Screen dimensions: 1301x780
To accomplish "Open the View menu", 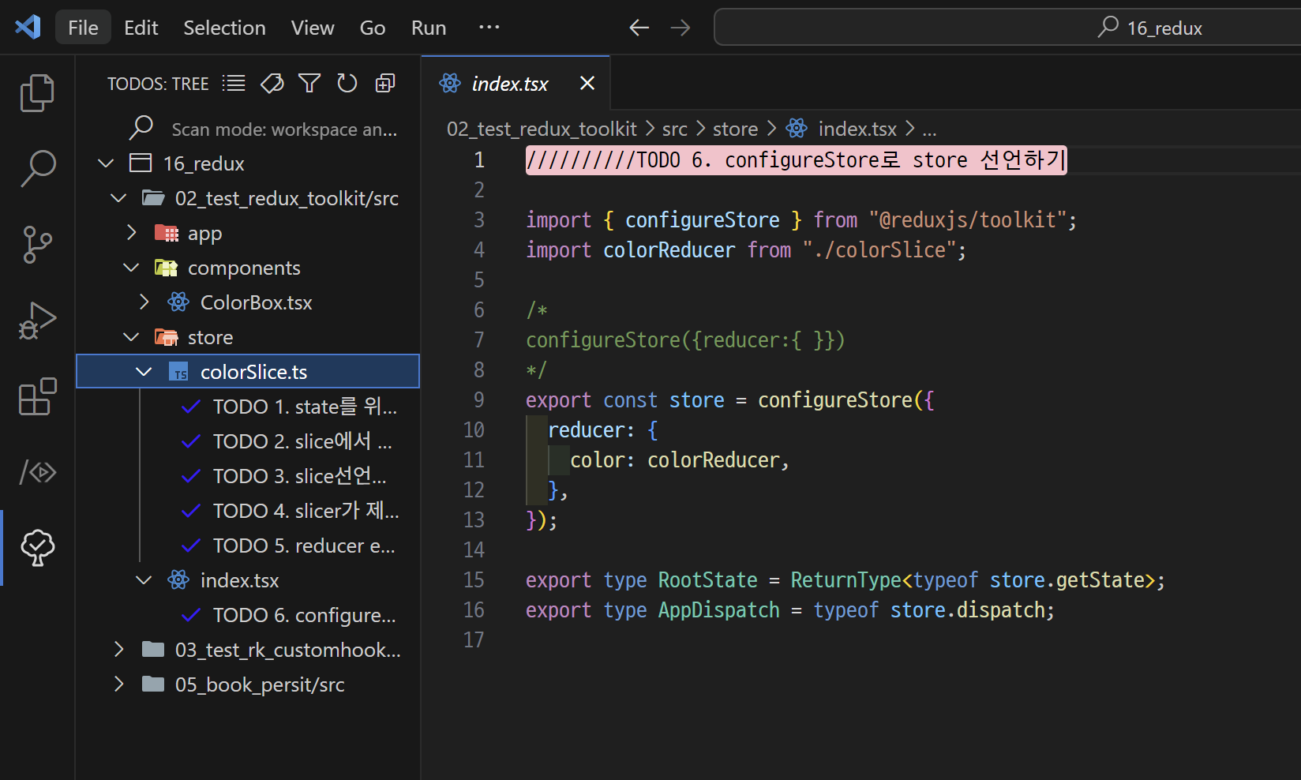I will 313,28.
